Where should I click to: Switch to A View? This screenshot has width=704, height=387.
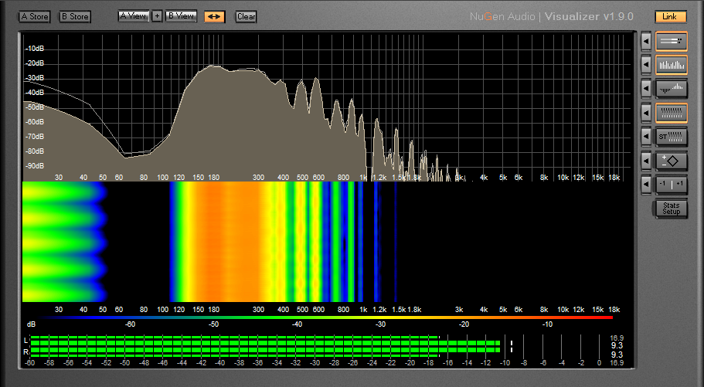pos(133,16)
